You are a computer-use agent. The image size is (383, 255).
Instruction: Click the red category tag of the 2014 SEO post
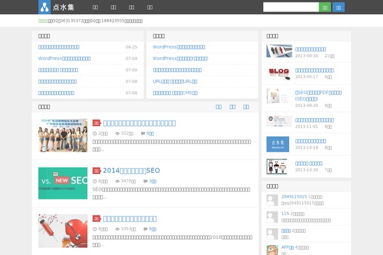[x=96, y=171]
